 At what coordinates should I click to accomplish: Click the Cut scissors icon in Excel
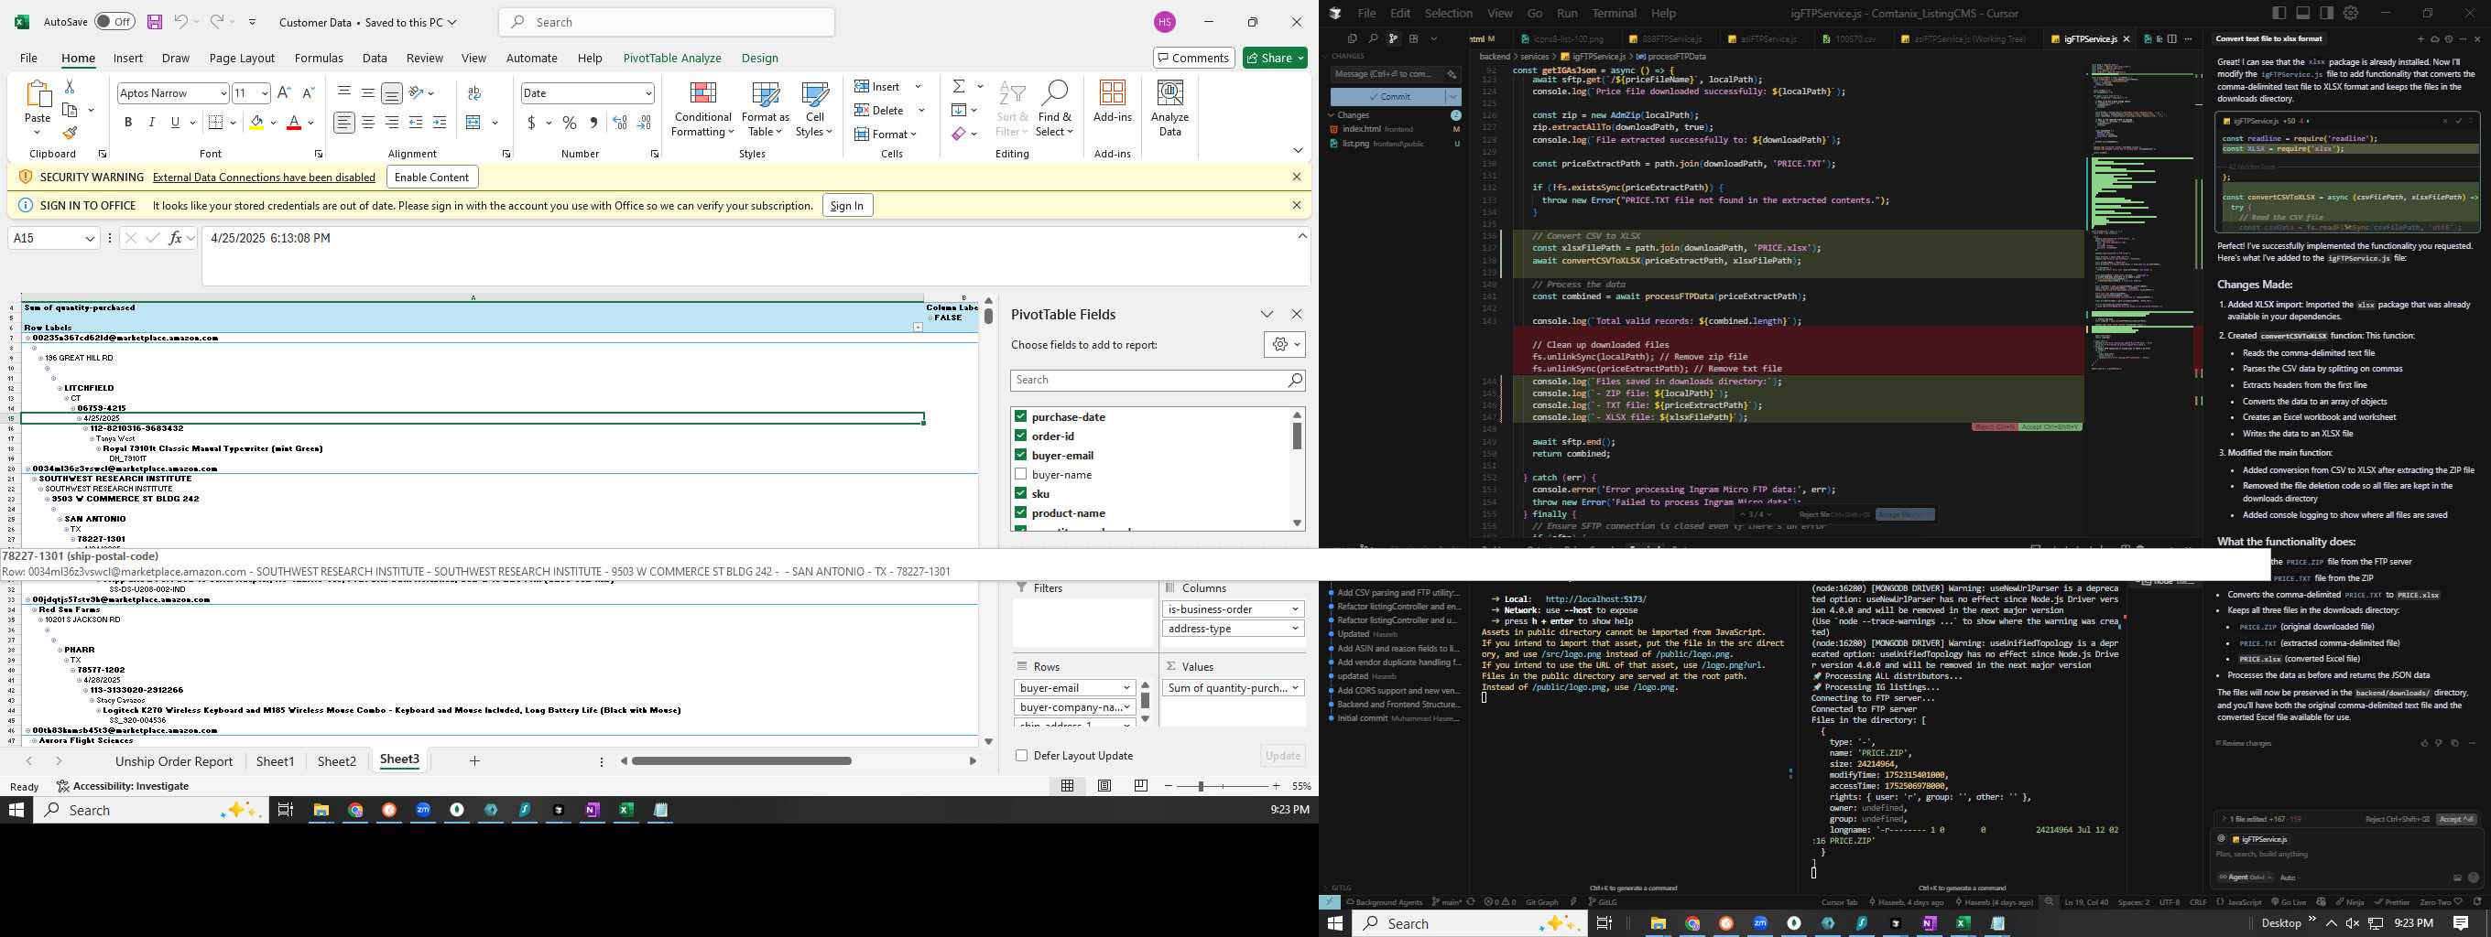pyautogui.click(x=69, y=87)
